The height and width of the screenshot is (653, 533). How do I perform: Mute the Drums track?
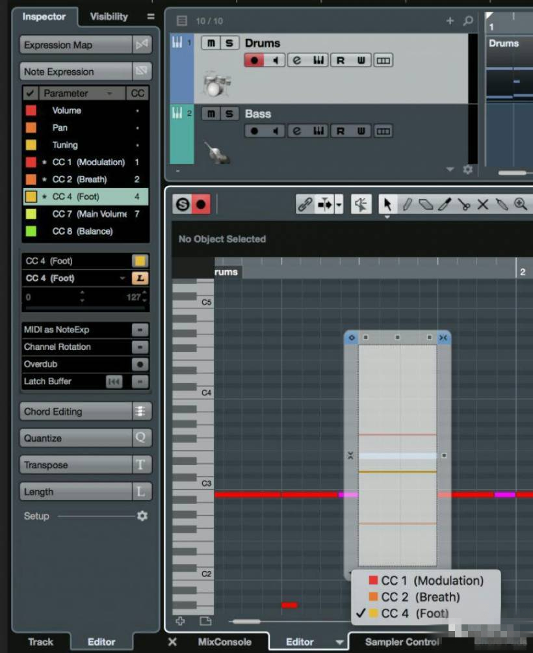point(211,43)
